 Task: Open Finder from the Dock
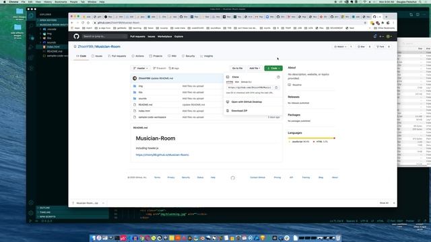[93, 238]
